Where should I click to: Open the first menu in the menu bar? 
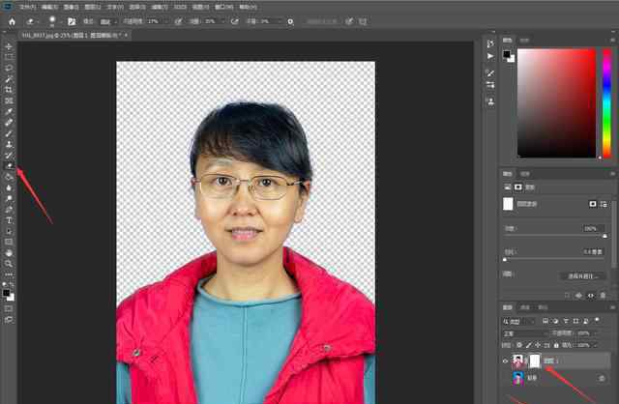[27, 7]
